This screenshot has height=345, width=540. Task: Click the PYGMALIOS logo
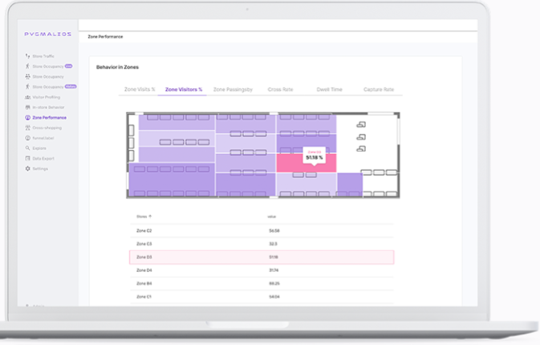click(47, 34)
